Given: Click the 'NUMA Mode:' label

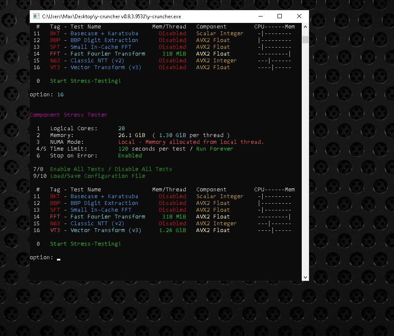Looking at the screenshot, I should pyautogui.click(x=67, y=142).
